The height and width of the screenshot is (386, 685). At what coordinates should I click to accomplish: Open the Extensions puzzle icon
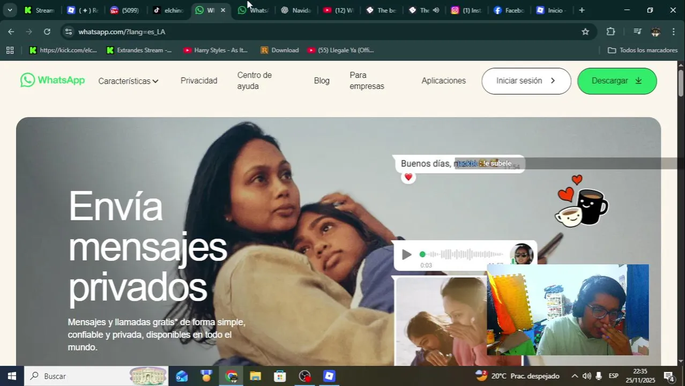610,32
